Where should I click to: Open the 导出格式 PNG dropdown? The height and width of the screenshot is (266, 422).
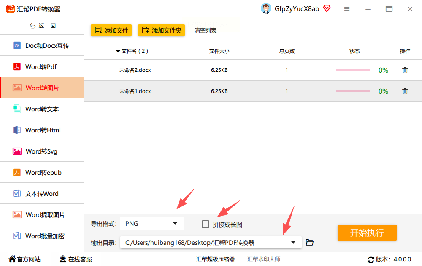pyautogui.click(x=152, y=223)
